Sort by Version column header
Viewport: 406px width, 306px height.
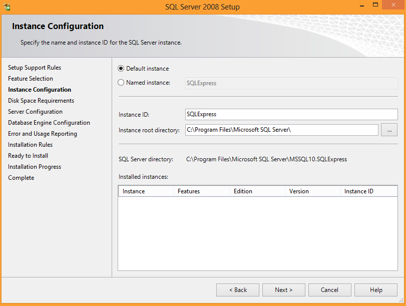313,191
